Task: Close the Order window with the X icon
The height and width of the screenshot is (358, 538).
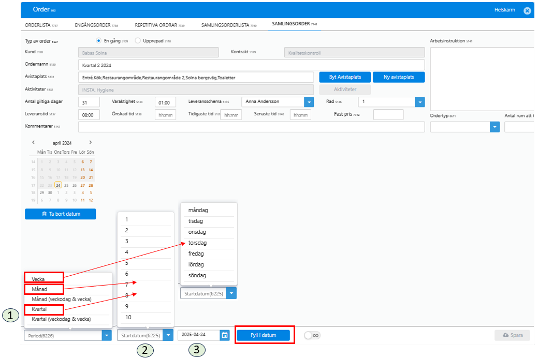Action: tap(527, 11)
